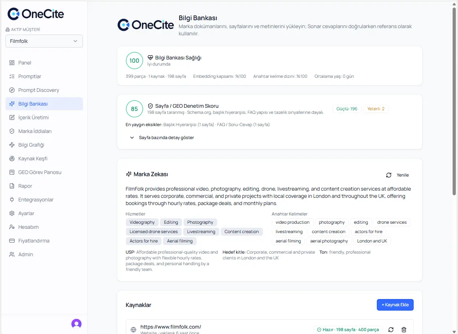Click the Livestreaming service tag
458x334 pixels.
point(201,232)
